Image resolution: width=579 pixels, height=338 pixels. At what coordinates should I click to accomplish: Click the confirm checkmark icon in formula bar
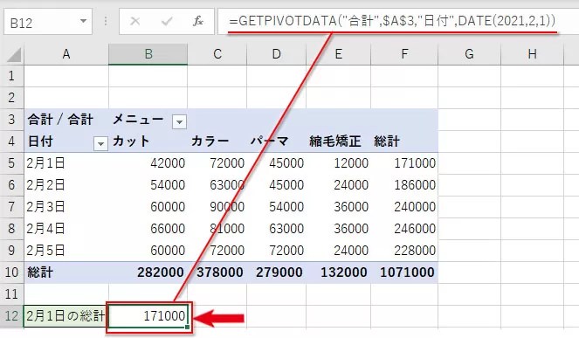tap(167, 22)
